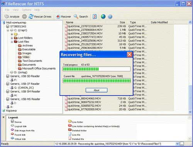The height and width of the screenshot is (147, 193).
Task: Open the View menu
Action: point(15,10)
